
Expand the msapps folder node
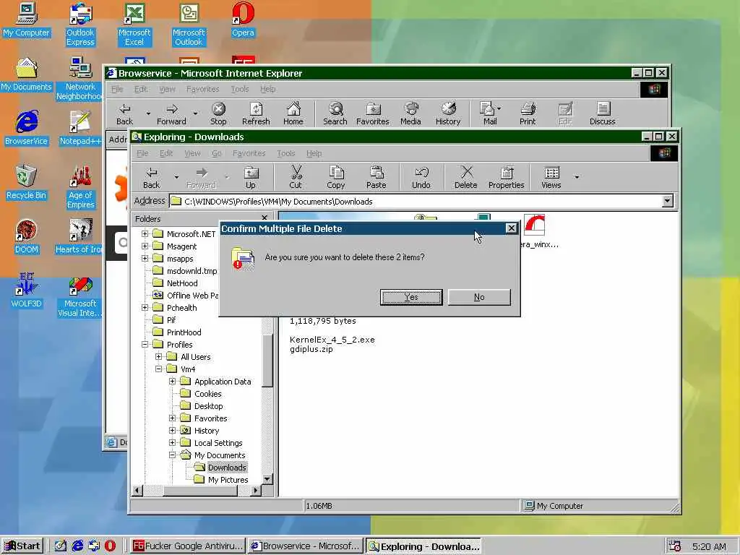coord(145,258)
